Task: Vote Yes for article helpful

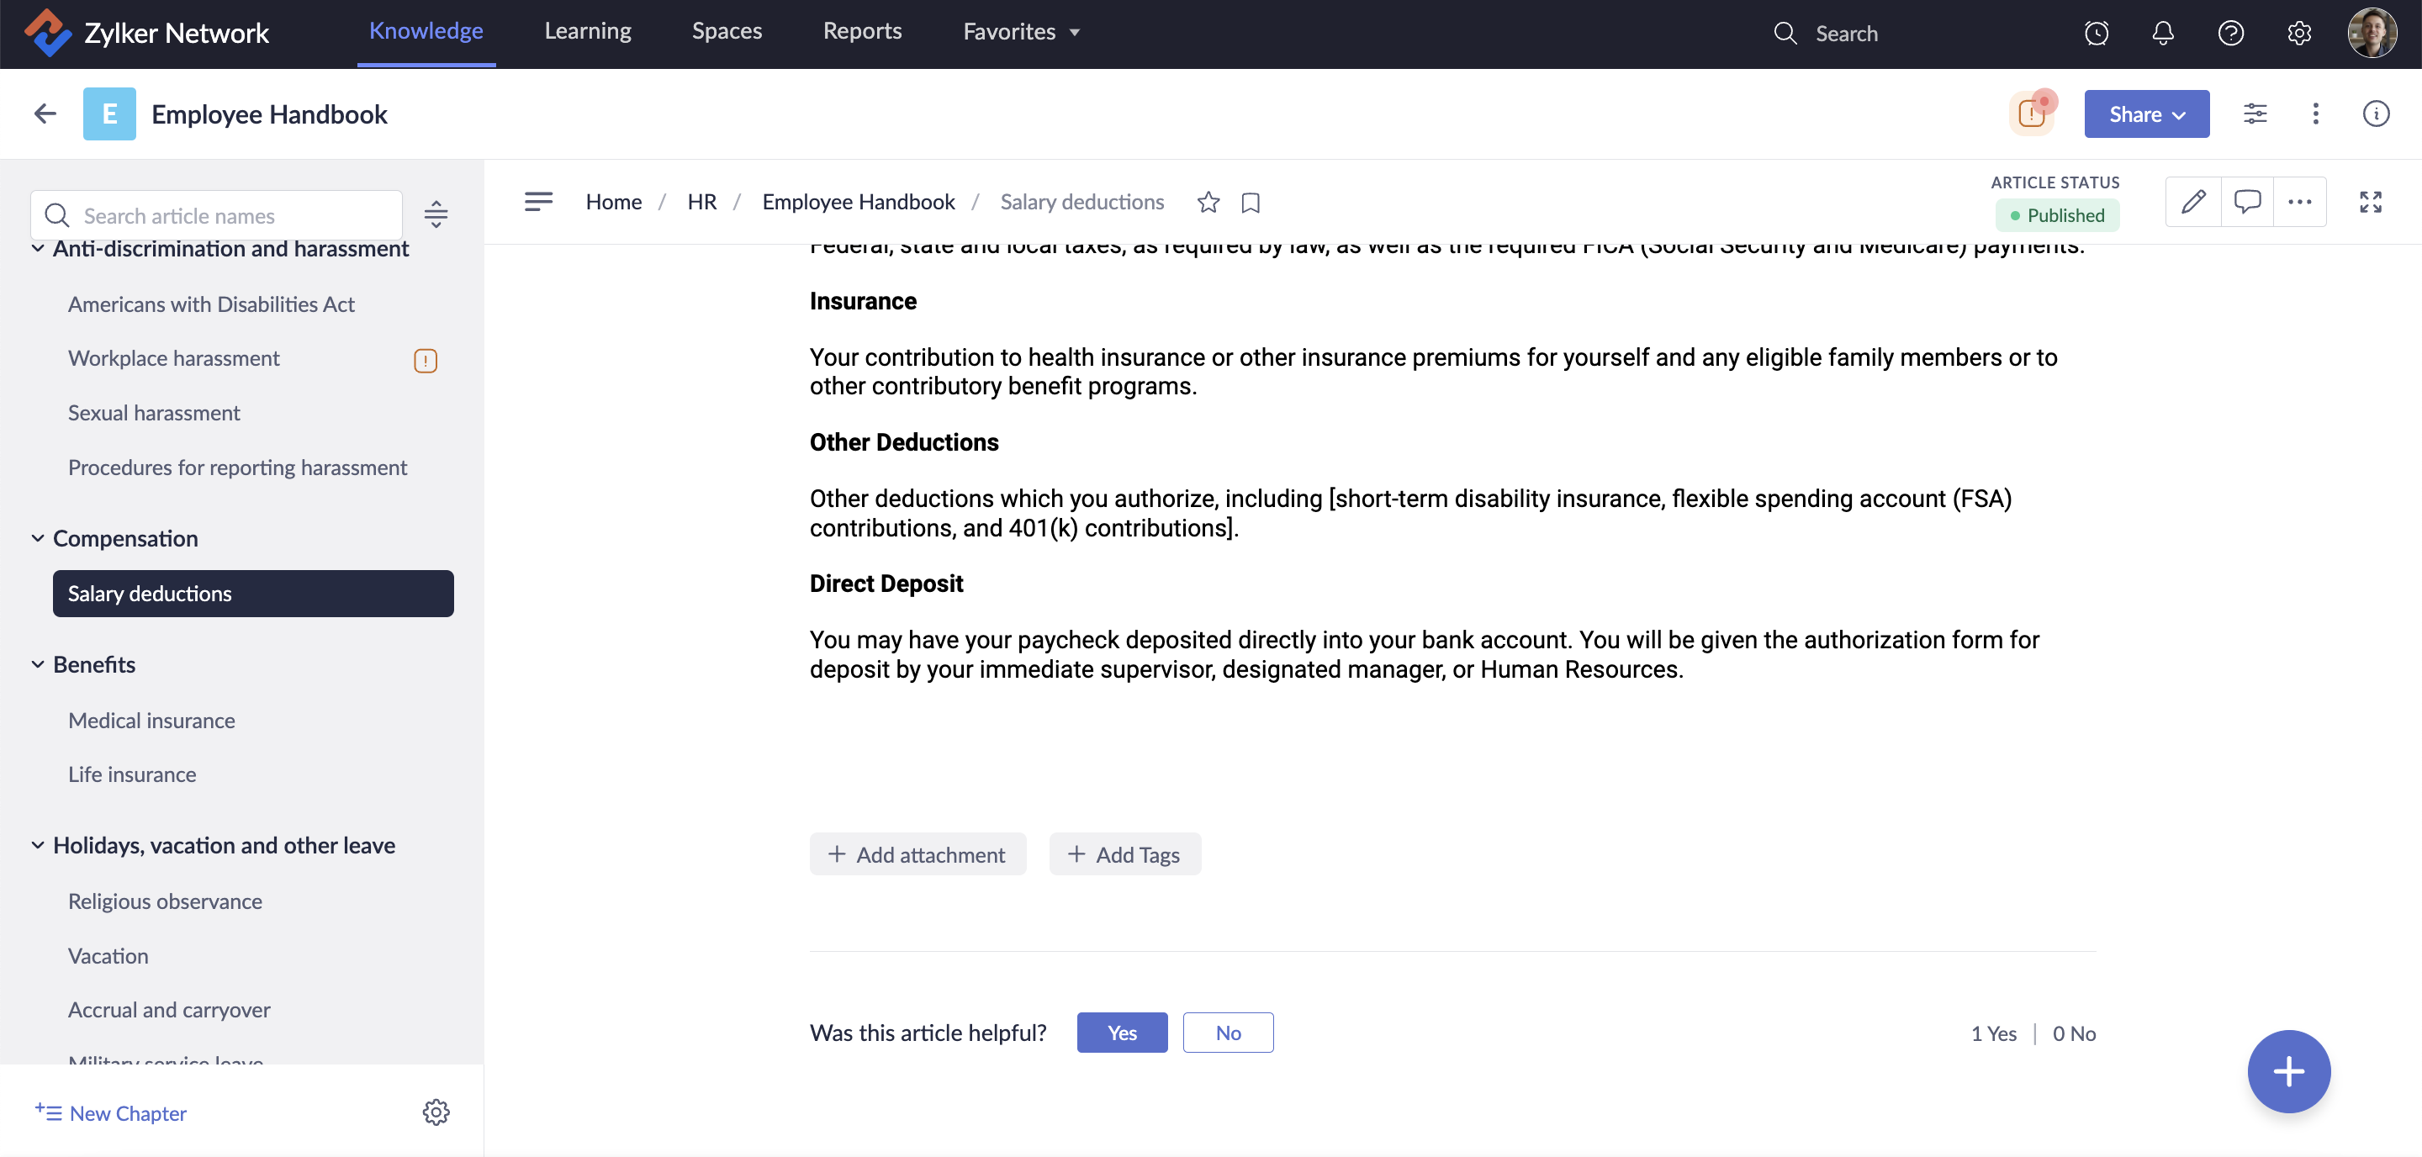Action: pyautogui.click(x=1122, y=1032)
